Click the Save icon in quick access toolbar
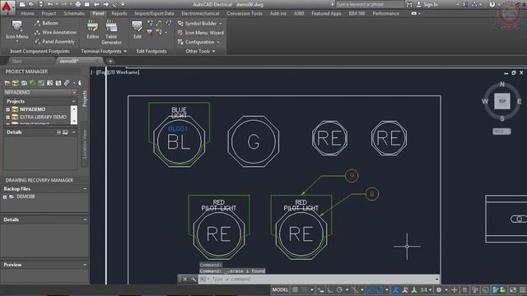This screenshot has height=296, width=527. (40, 4)
